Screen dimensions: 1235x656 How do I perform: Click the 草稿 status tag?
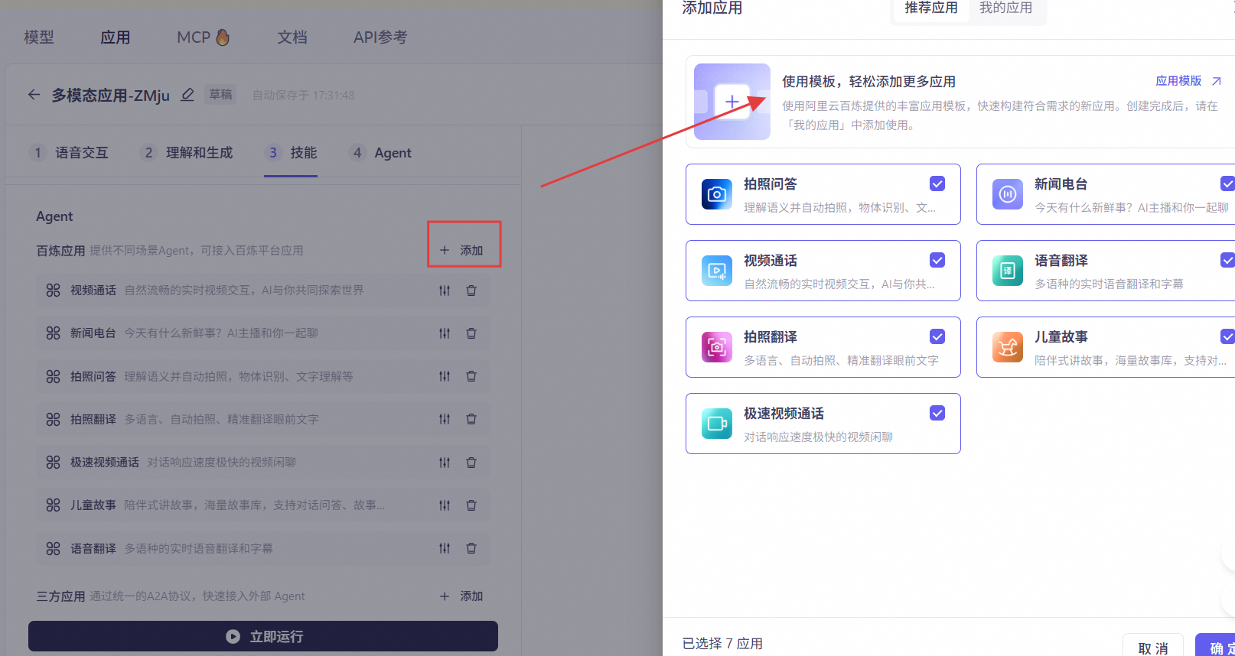click(x=220, y=95)
